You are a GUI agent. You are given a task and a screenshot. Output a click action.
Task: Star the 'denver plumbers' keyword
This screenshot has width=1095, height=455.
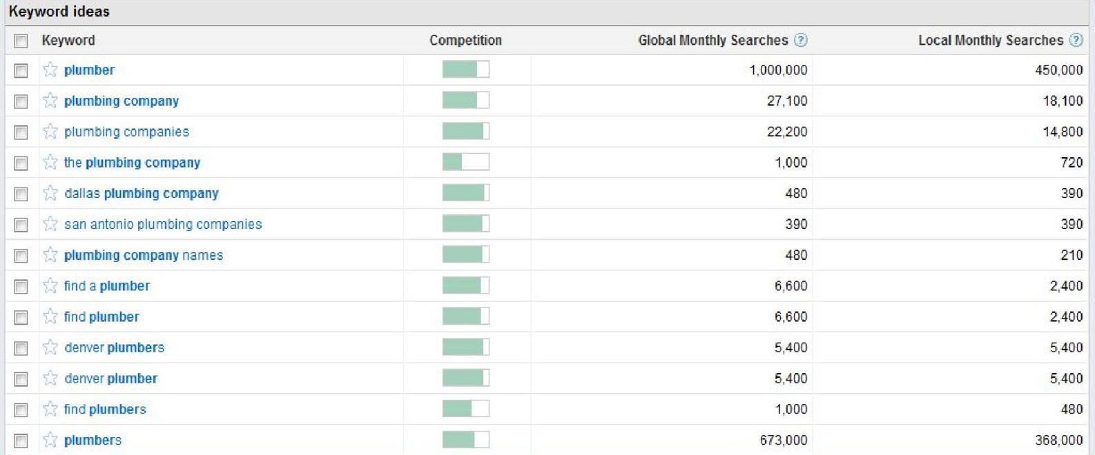(x=50, y=347)
